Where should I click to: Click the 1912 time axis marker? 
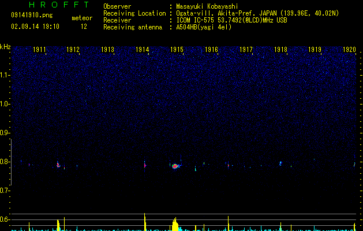click(x=73, y=50)
